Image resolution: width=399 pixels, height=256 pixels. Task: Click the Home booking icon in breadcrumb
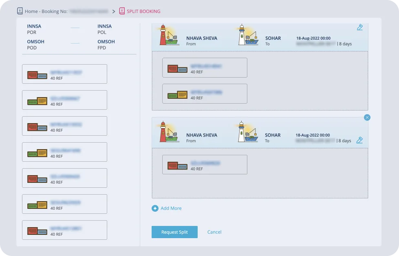pos(20,11)
